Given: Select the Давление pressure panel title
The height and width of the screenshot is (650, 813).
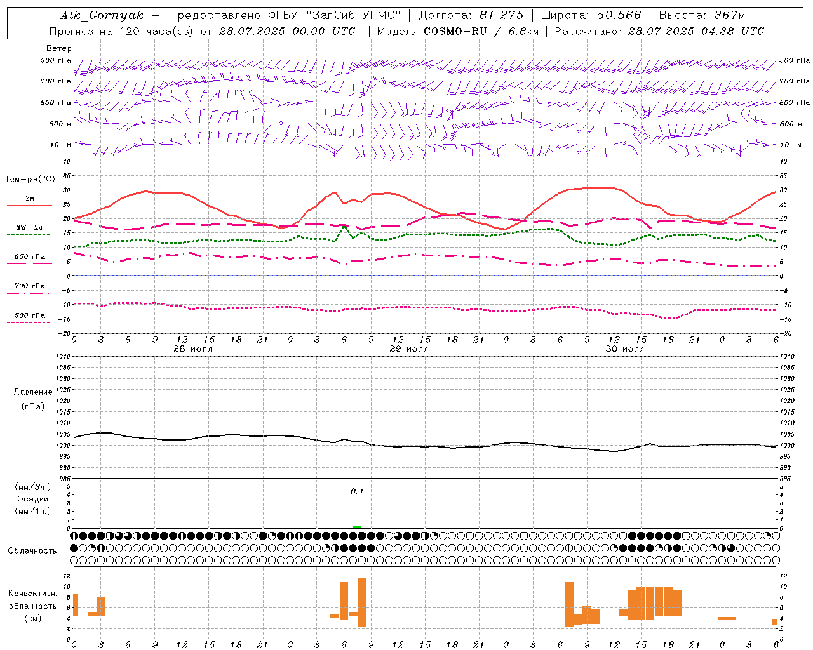Looking at the screenshot, I should coord(32,392).
